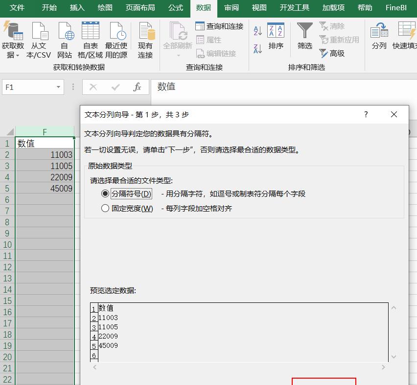Image resolution: width=417 pixels, height=385 pixels.
Task: Open Queries & Connections (查询和连接)
Action: (219, 26)
